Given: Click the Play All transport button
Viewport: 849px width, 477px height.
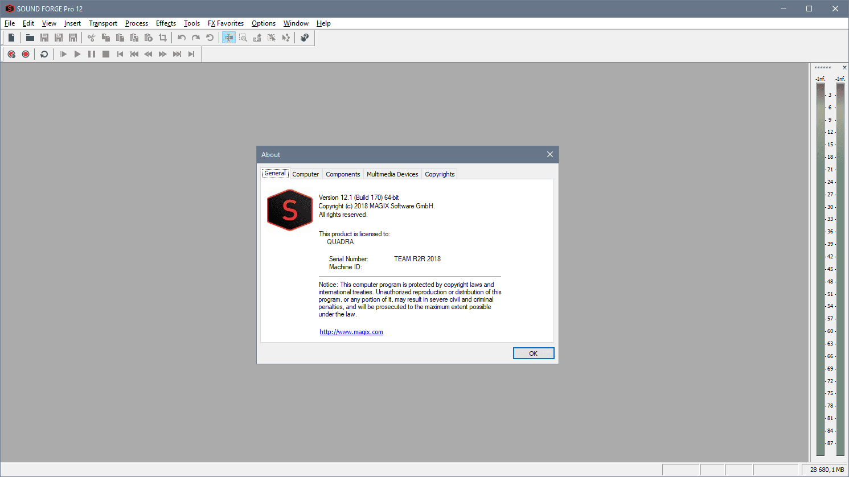Looking at the screenshot, I should click(63, 54).
